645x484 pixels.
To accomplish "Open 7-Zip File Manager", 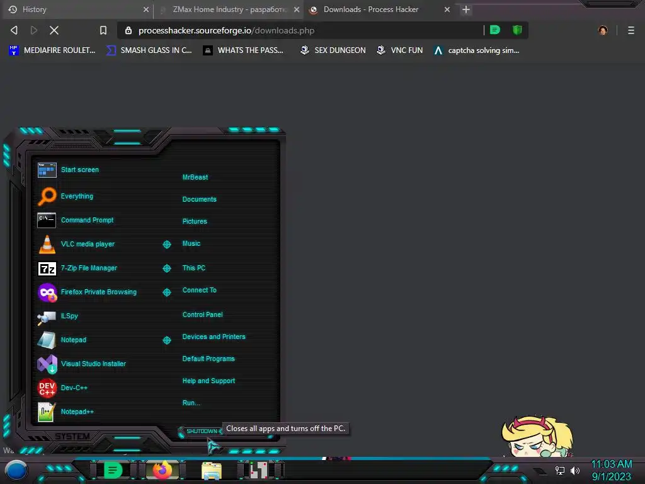I will pyautogui.click(x=77, y=268).
